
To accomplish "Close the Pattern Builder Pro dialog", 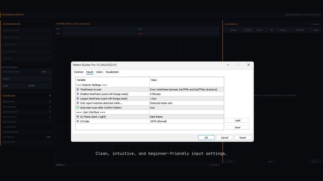I will pyautogui.click(x=248, y=65).
